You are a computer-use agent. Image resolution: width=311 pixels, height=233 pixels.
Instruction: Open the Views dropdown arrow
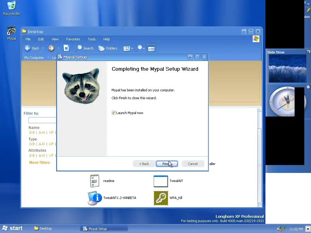[x=132, y=48]
